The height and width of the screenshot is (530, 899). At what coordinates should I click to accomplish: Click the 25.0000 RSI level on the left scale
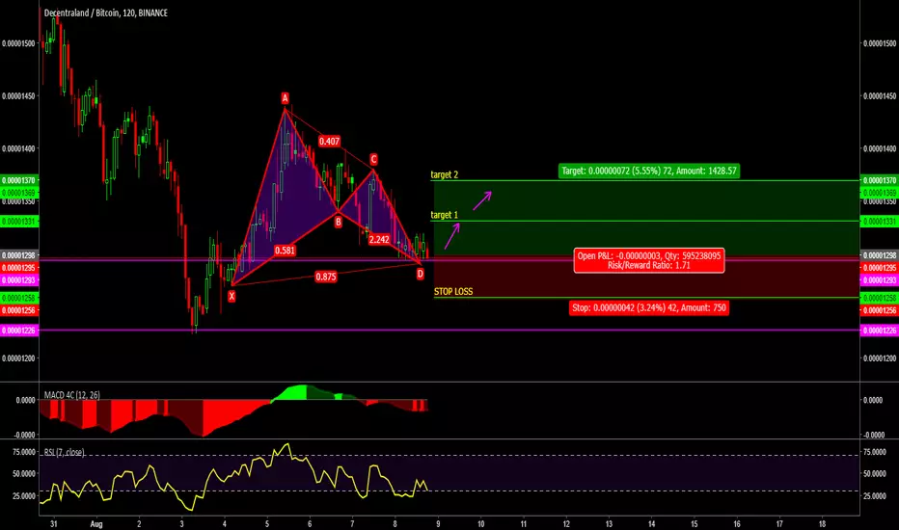click(x=24, y=496)
